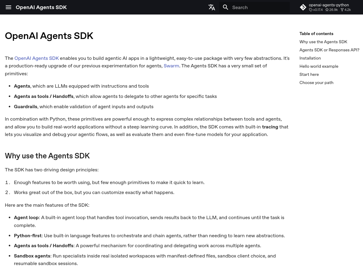
Task: Follow the OpenAI Agents SDK inline link
Action: click(x=37, y=58)
